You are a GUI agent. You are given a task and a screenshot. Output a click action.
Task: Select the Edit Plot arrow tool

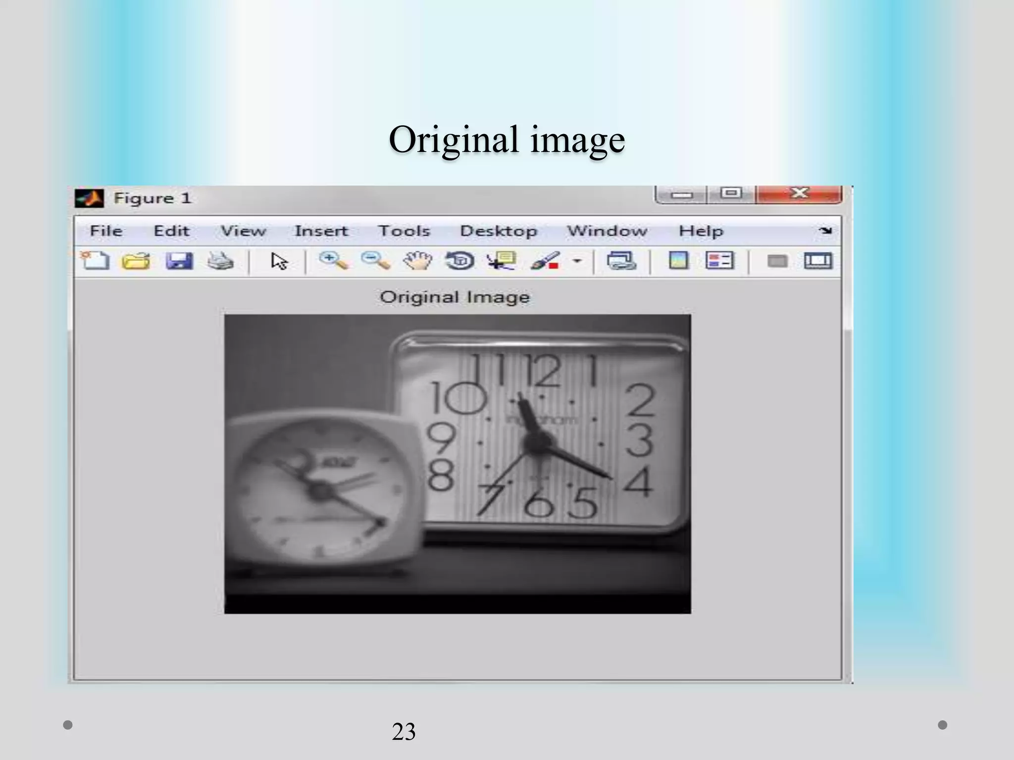click(x=279, y=261)
